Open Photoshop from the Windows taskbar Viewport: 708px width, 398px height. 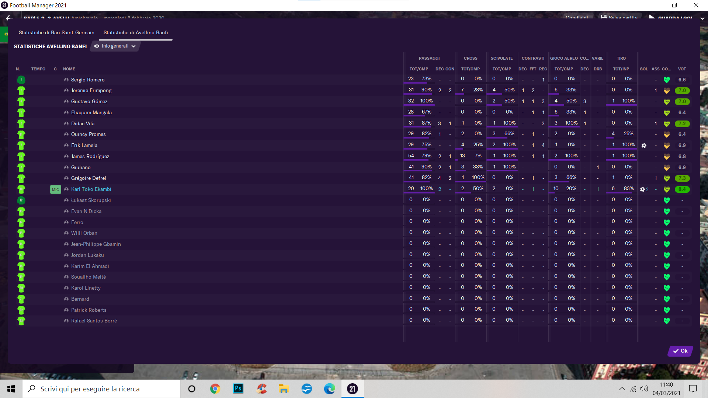(x=238, y=388)
